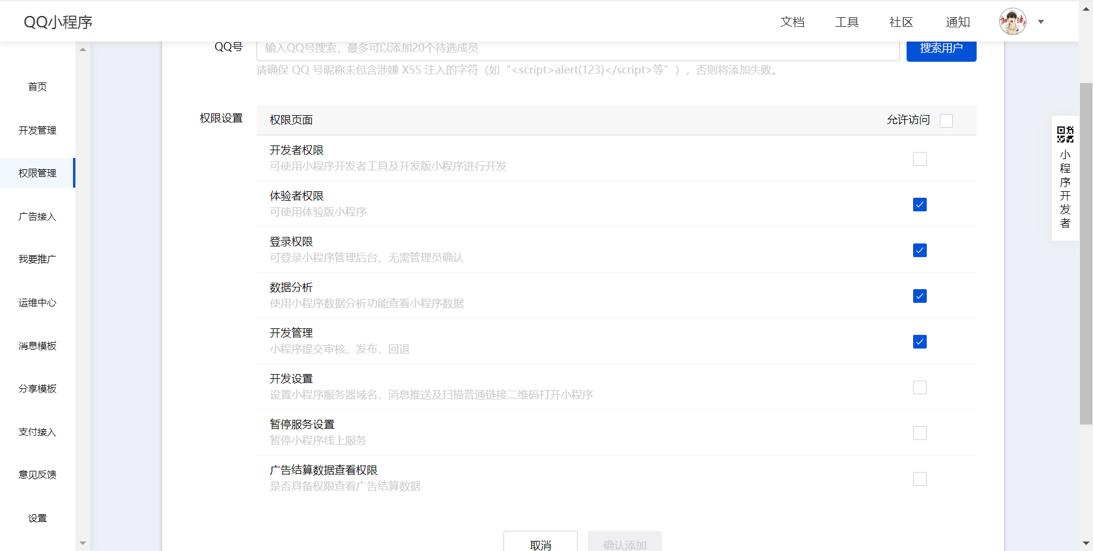Open the 通知 menu in header
The height and width of the screenshot is (551, 1093).
pos(958,22)
